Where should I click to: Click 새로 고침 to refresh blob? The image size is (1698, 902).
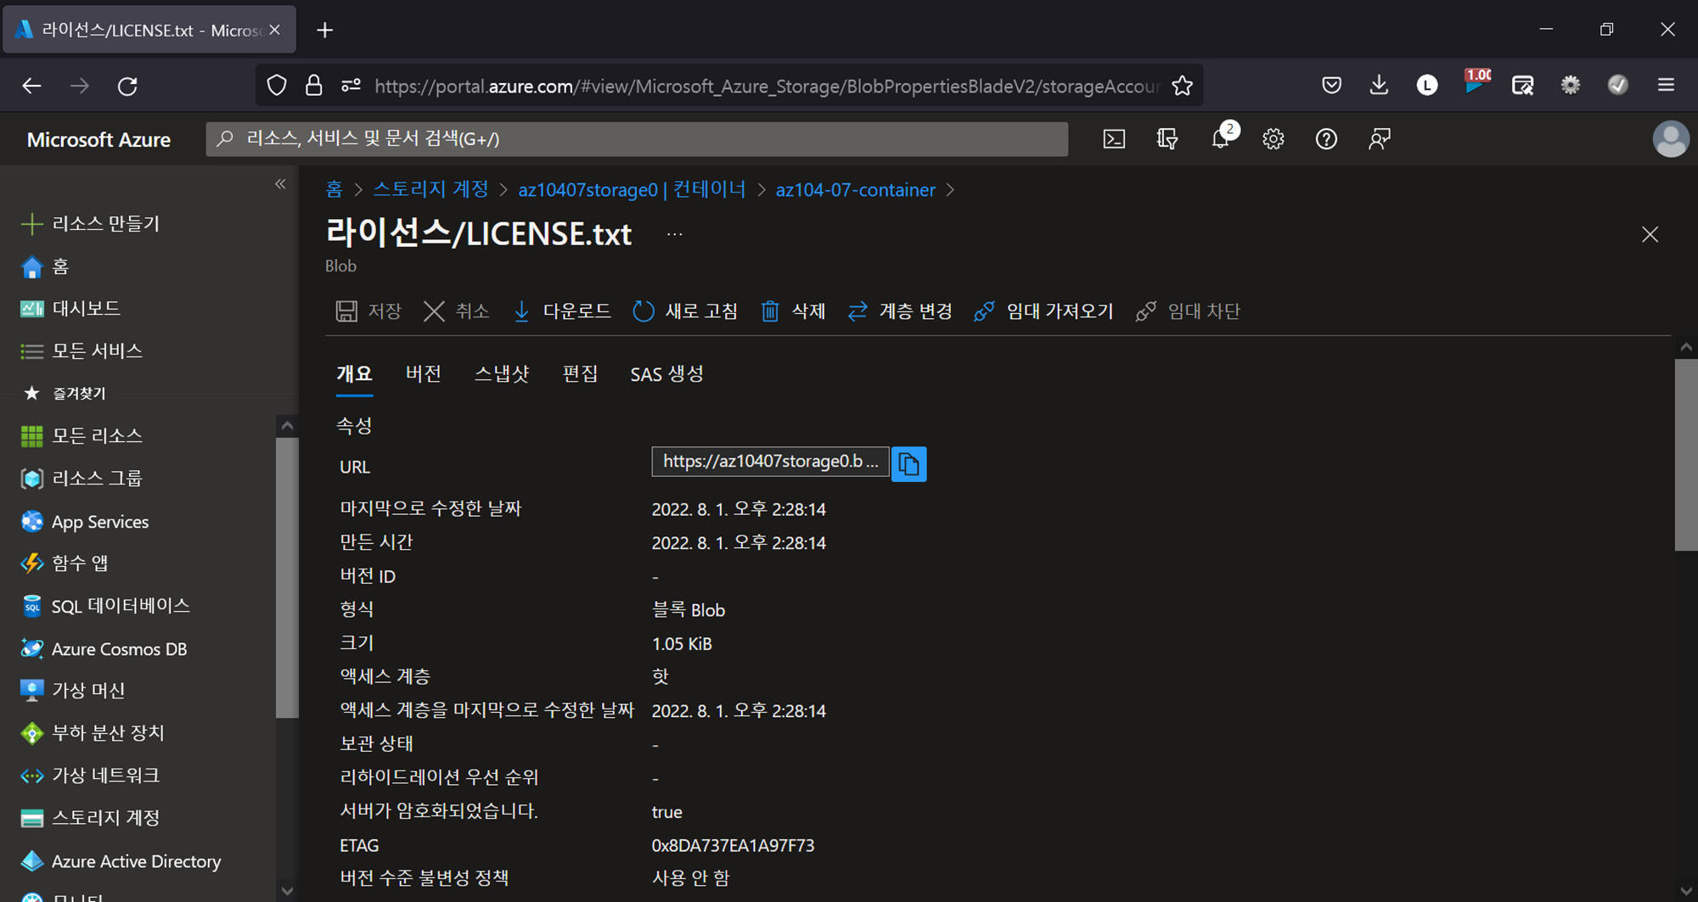[x=685, y=311]
